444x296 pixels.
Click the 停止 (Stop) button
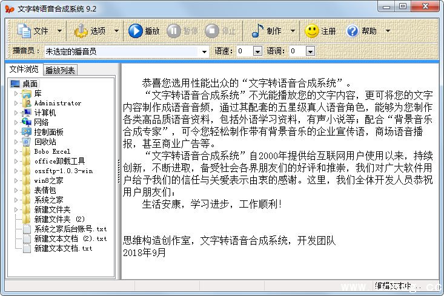212,31
